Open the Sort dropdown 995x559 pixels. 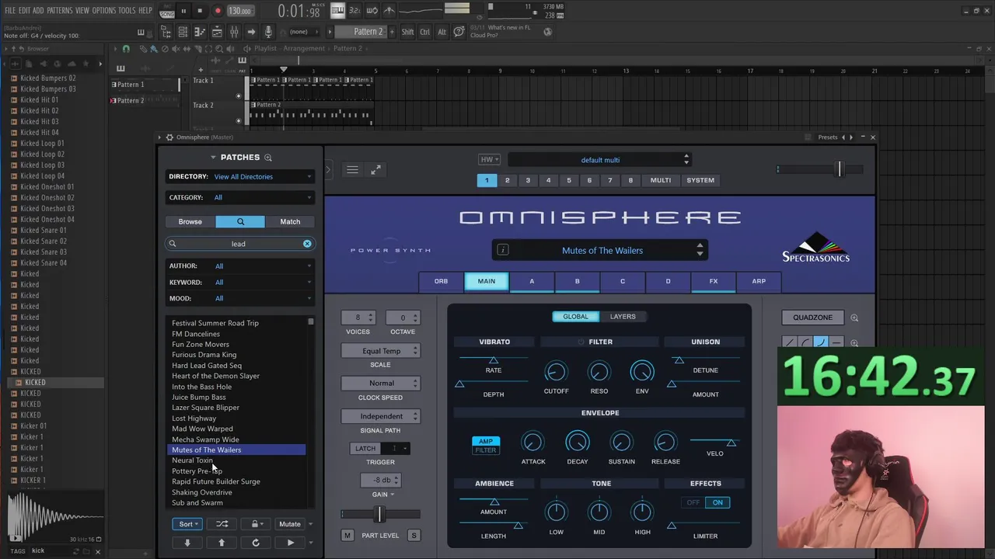pyautogui.click(x=187, y=524)
